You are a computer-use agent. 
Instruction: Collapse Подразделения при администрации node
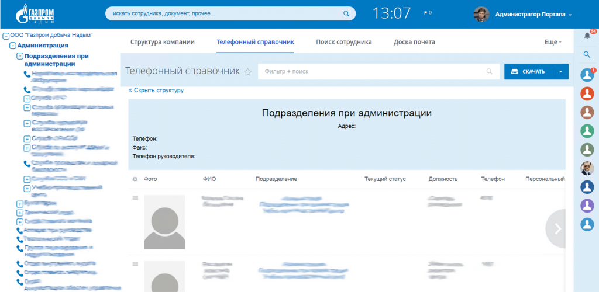tap(20, 57)
